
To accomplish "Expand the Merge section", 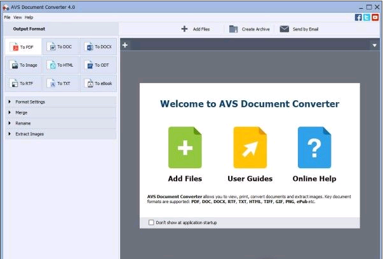I will point(60,112).
